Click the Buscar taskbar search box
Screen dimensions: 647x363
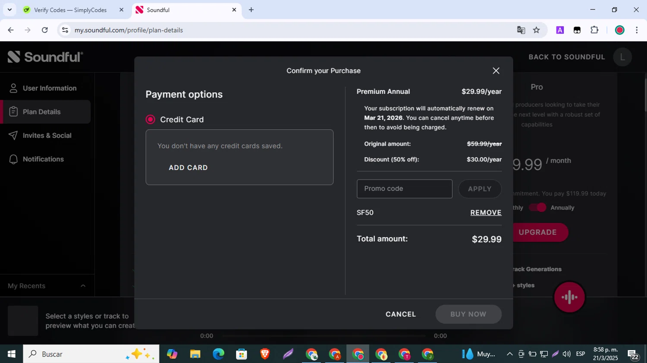(91, 354)
